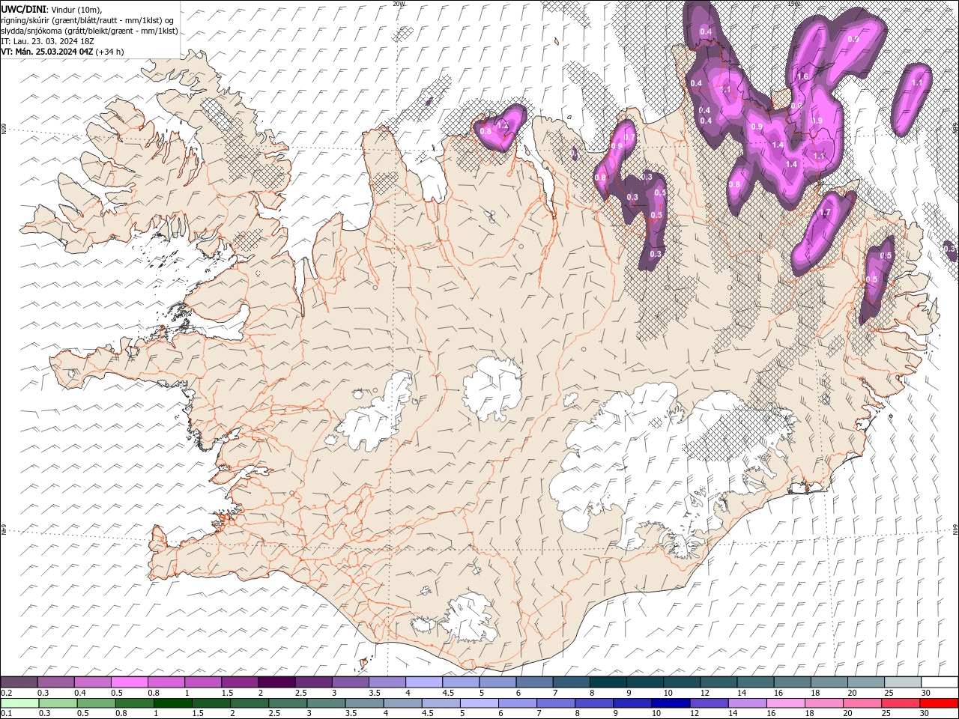Select the white swatch labeled 30, upper row
Image resolution: width=959 pixels, height=719 pixels.
(x=940, y=682)
